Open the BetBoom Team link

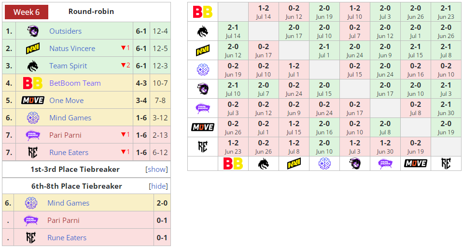click(75, 83)
